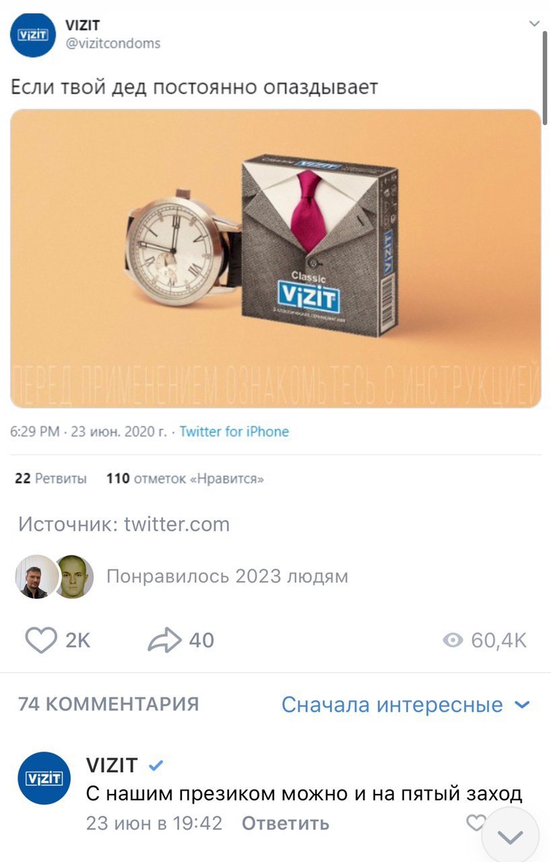Open the VIZIT commenter avatar
The width and height of the screenshot is (551, 862).
[42, 778]
